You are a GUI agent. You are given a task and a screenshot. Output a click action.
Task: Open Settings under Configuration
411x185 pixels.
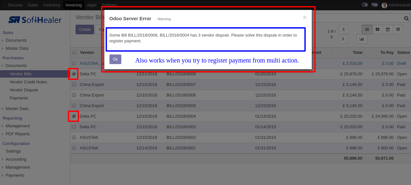click(13, 151)
